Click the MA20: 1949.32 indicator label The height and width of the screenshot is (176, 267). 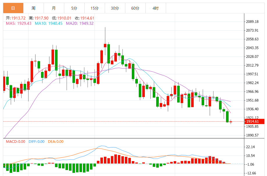(80, 23)
